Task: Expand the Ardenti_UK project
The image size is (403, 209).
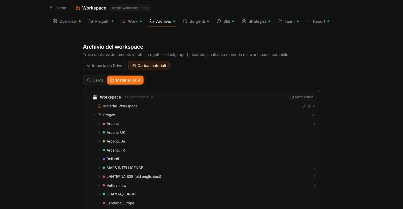Action: click(x=99, y=132)
